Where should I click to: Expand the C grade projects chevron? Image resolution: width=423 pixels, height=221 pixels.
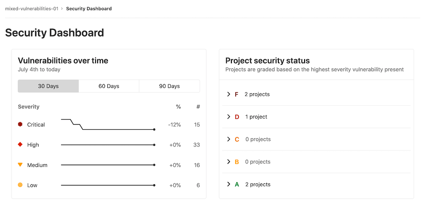229,139
